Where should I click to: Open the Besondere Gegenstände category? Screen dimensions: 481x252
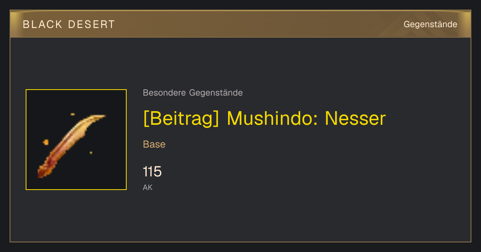coord(193,93)
